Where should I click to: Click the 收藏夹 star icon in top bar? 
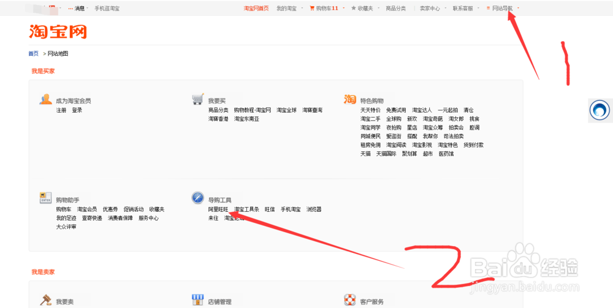(354, 8)
